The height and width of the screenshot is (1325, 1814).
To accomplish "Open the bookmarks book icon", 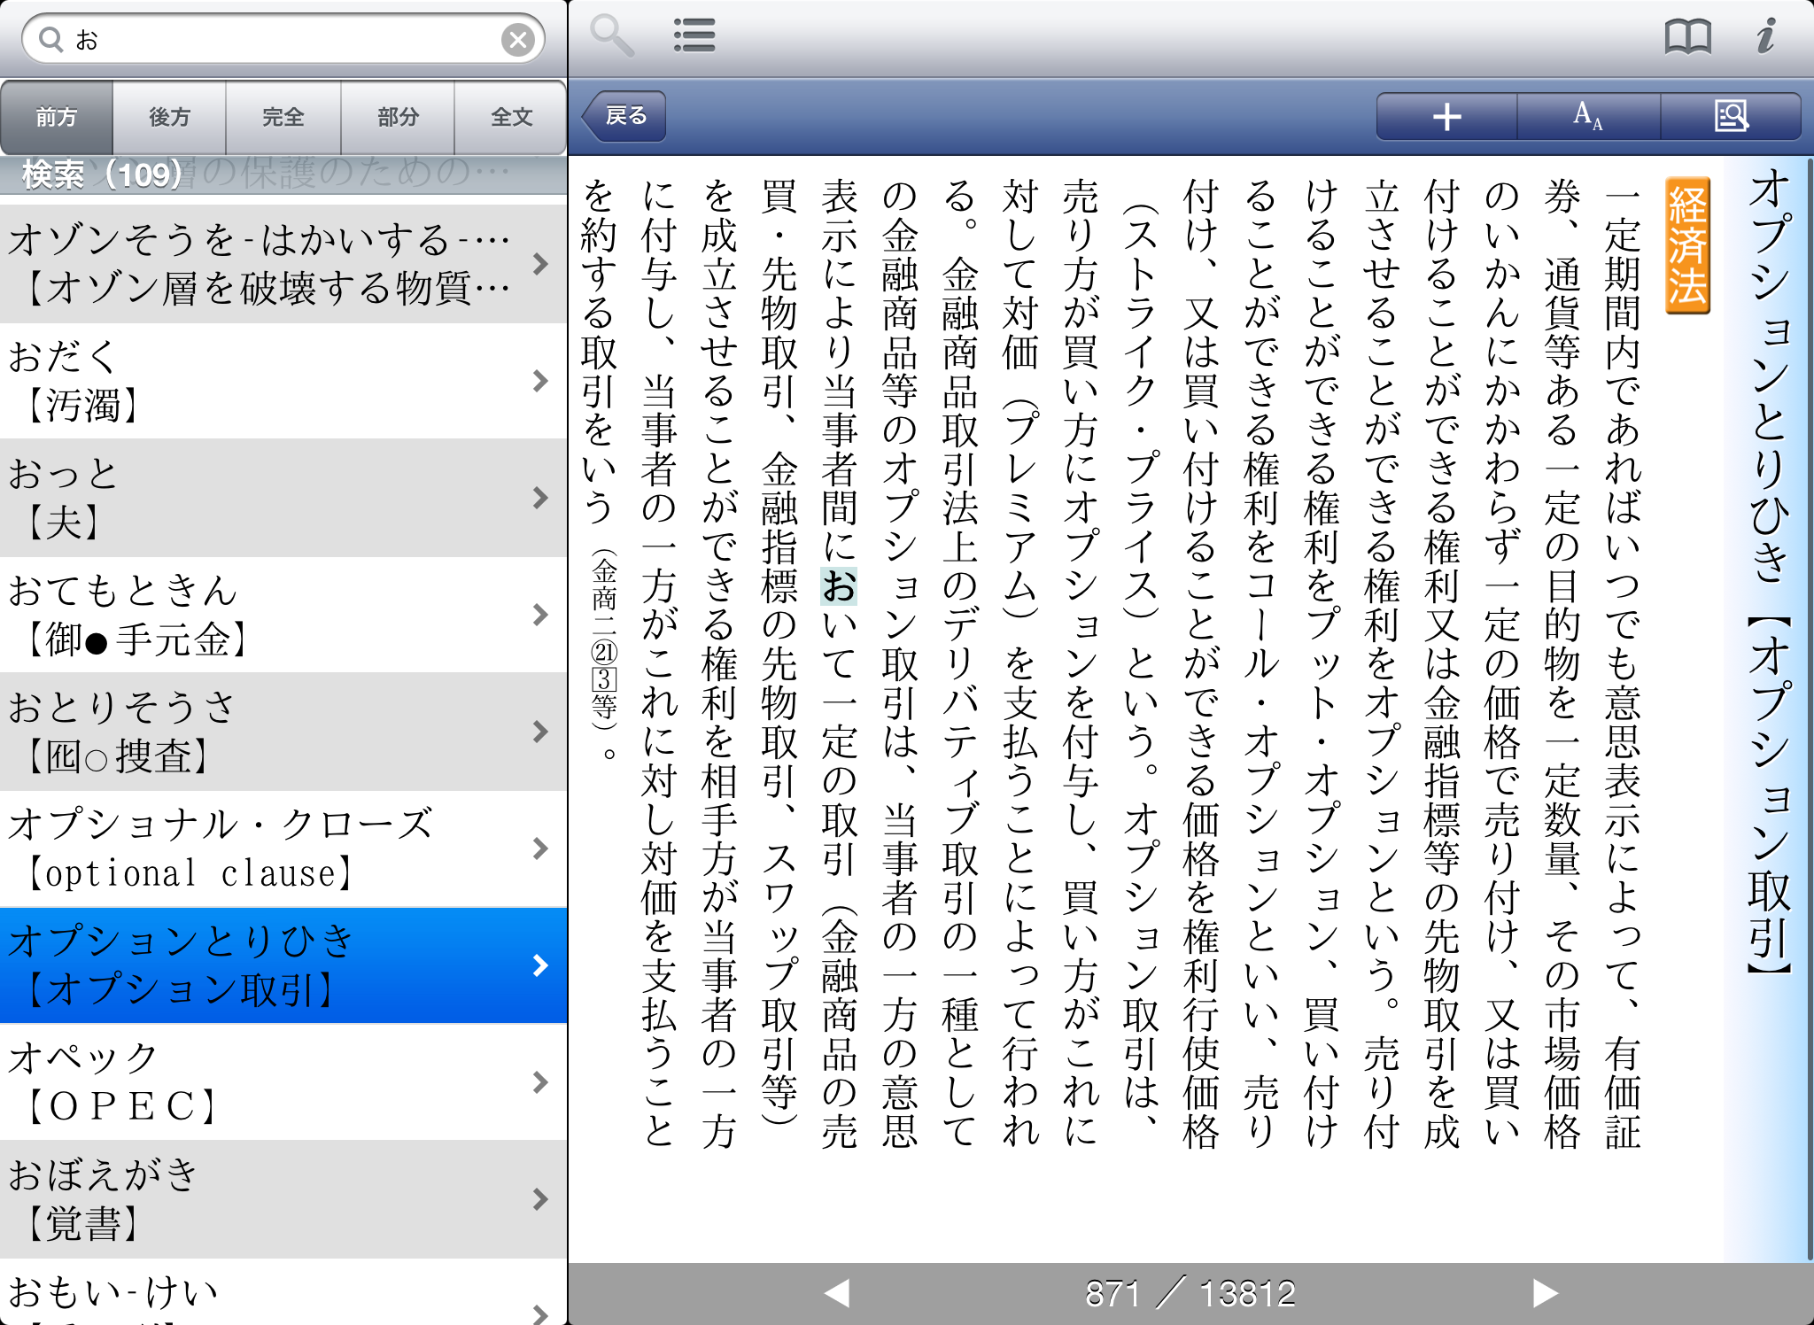I will [x=1687, y=37].
